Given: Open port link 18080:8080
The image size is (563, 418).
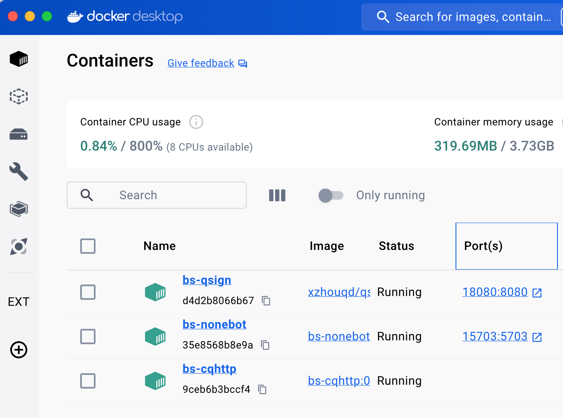Looking at the screenshot, I should point(495,292).
